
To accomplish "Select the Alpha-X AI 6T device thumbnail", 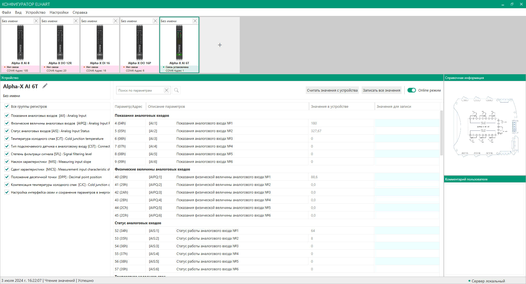I will click(179, 42).
